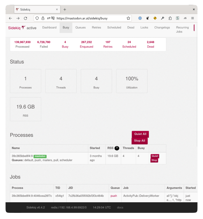Close the browser window
Image resolution: width=203 pixels, height=219 pixels.
click(x=194, y=9)
